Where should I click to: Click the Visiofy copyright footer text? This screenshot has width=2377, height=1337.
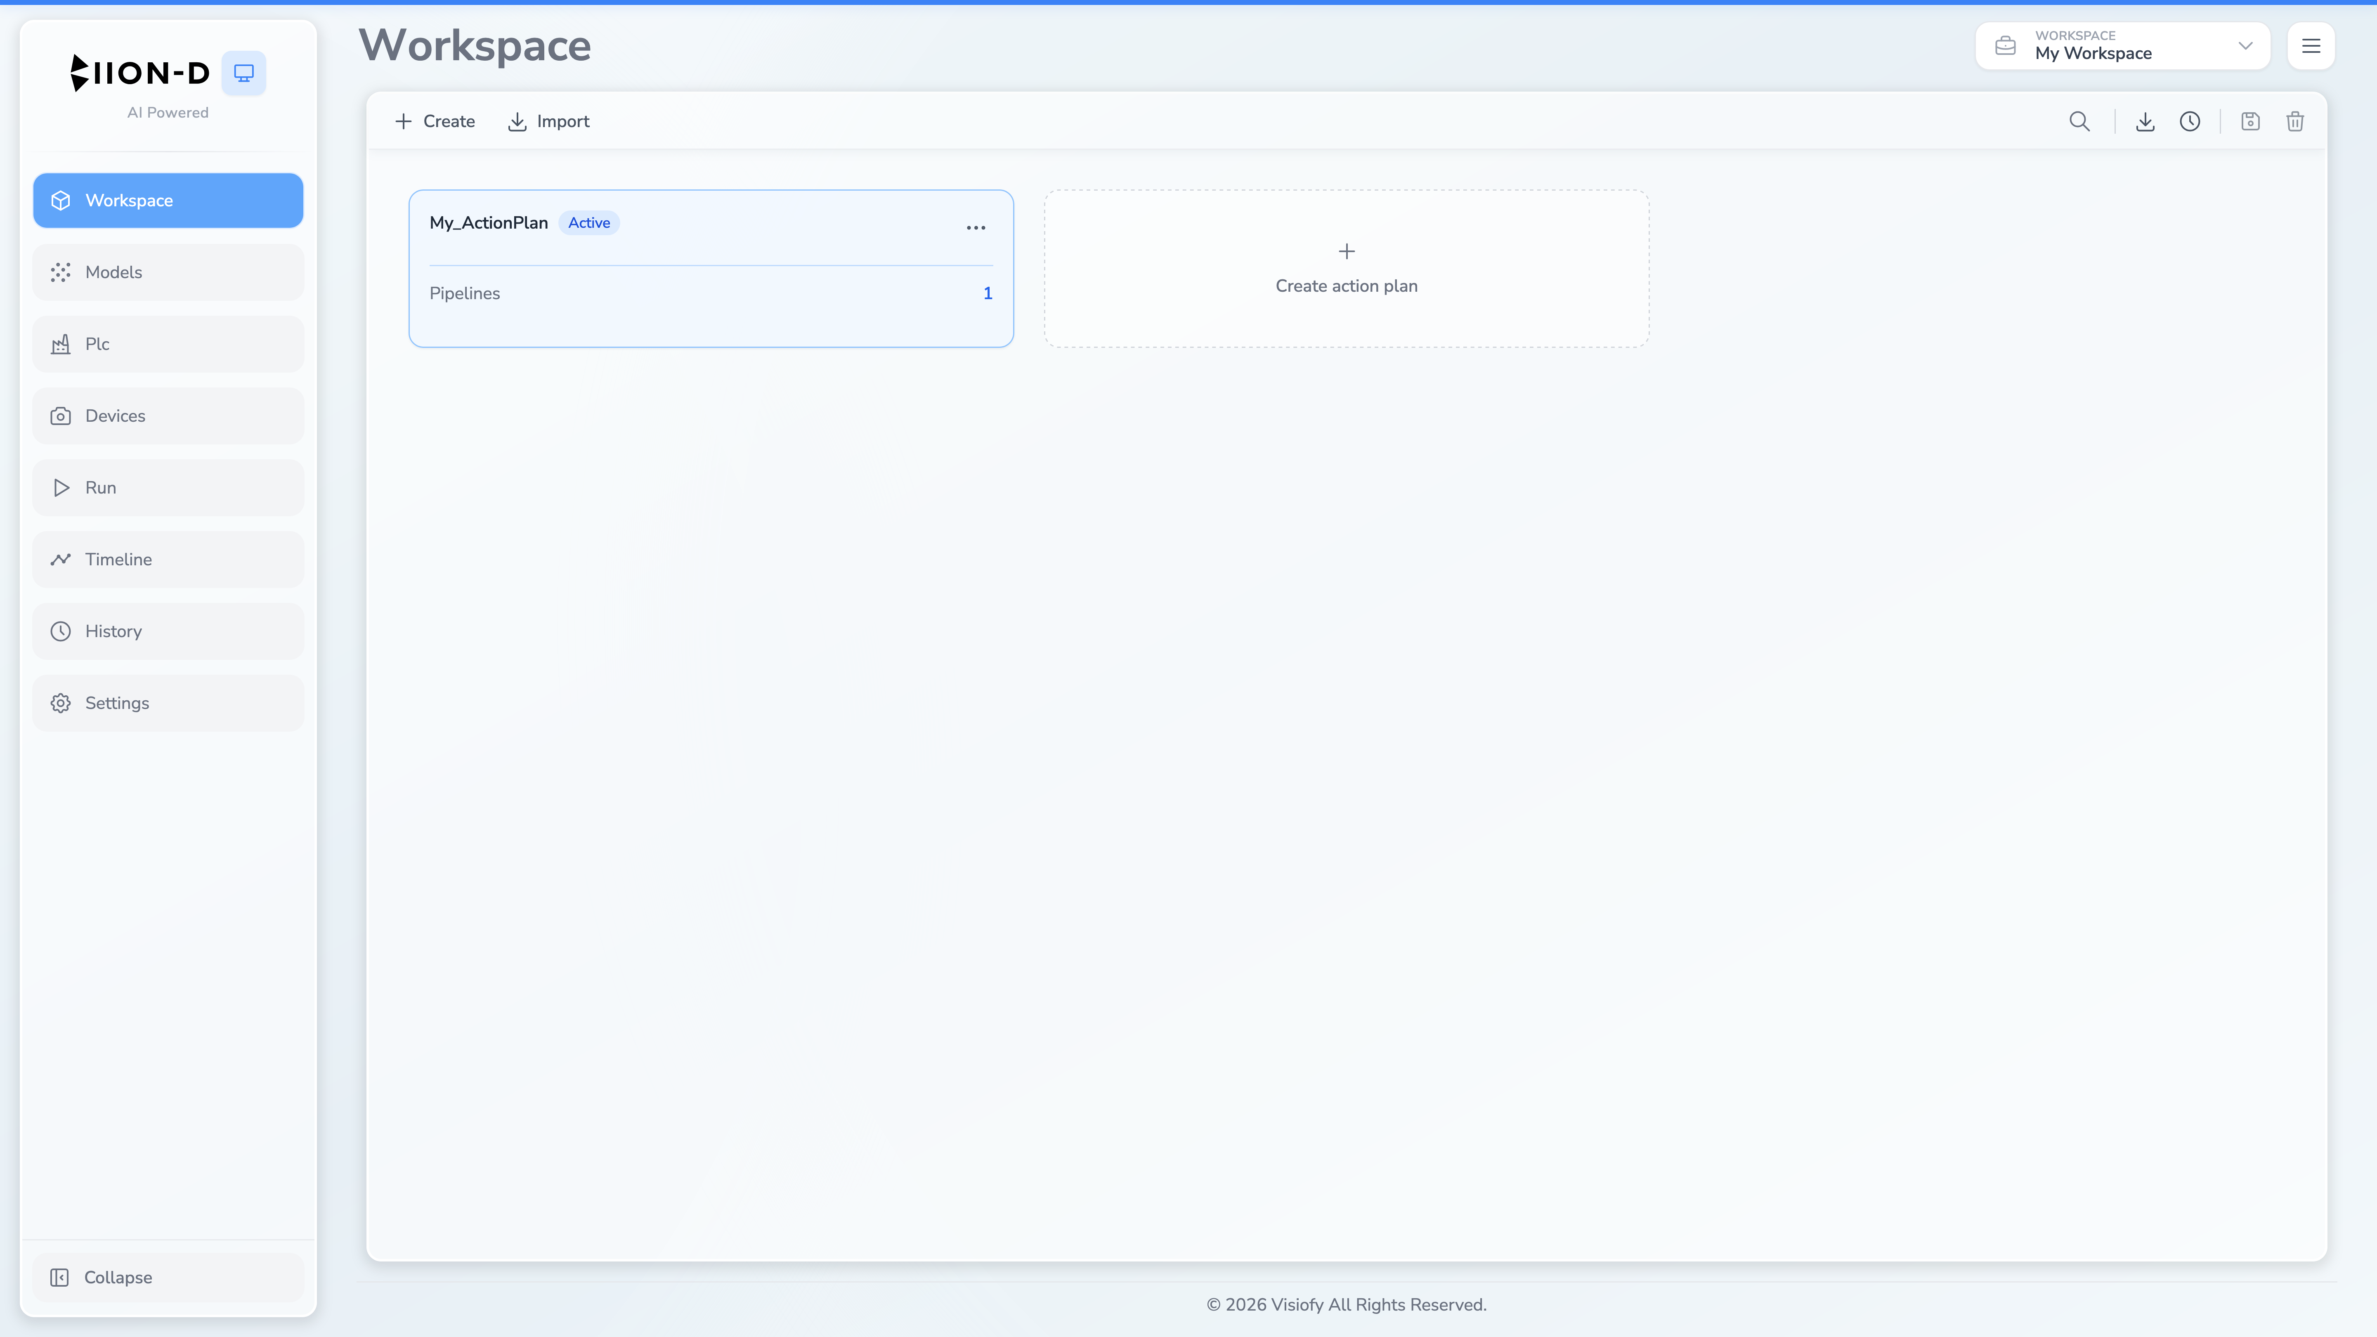click(x=1346, y=1305)
